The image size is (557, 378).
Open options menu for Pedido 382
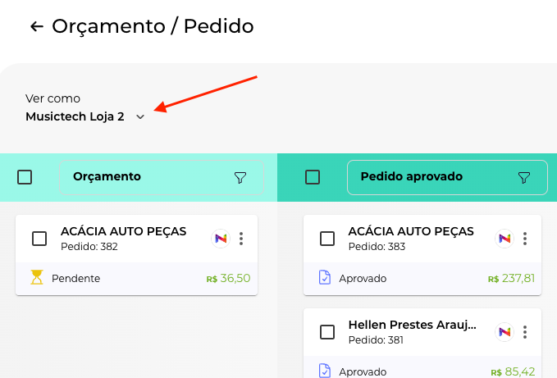click(x=241, y=239)
